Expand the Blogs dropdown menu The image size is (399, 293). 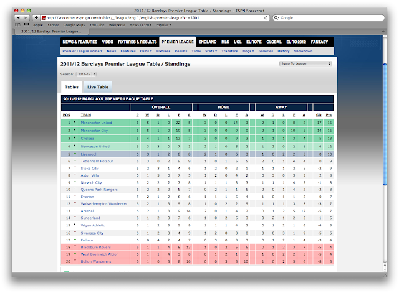248,51
